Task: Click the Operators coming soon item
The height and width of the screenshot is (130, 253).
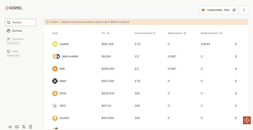Action: [x=18, y=39]
